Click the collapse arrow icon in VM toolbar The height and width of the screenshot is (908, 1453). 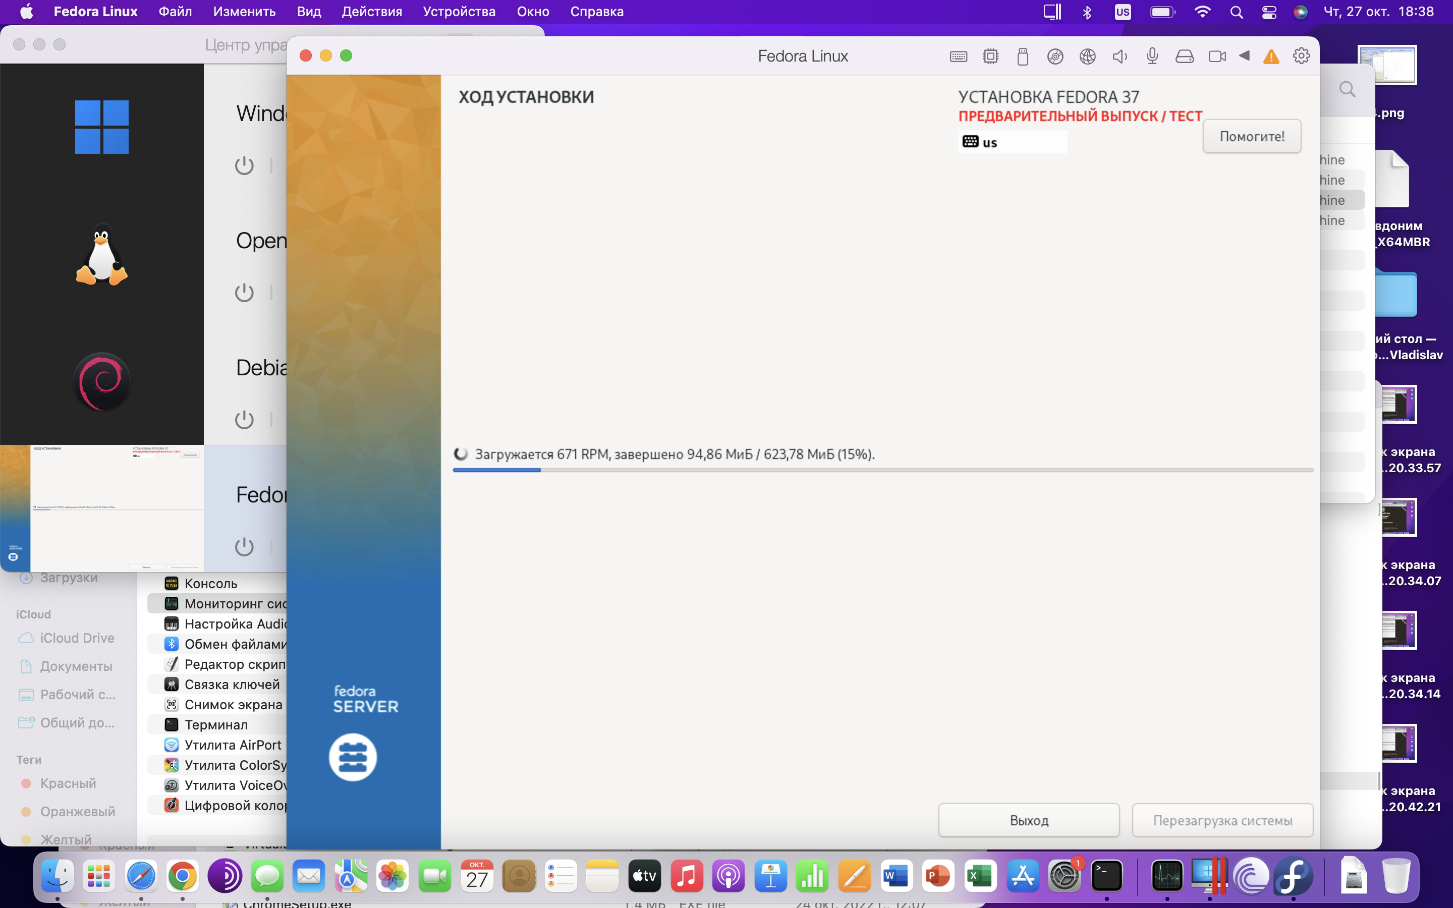click(x=1244, y=56)
